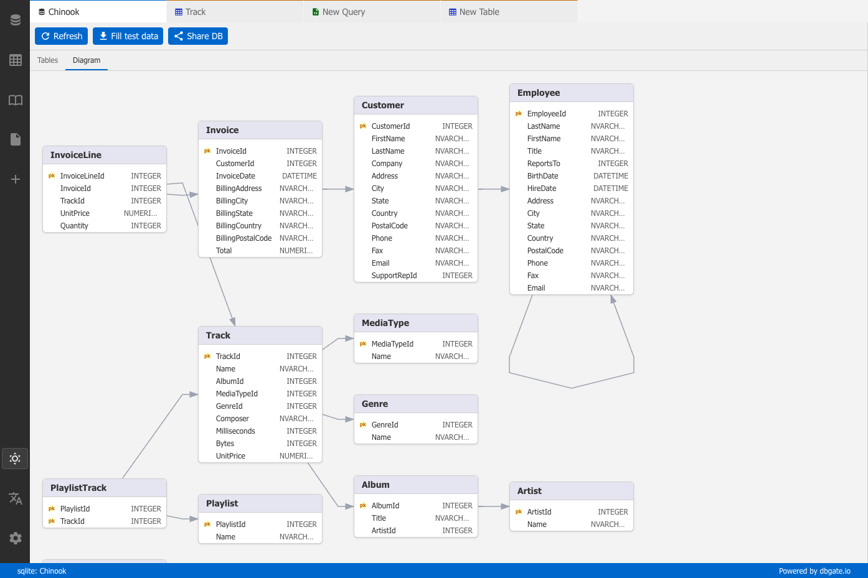Click the Invoice table header
The height and width of the screenshot is (578, 868).
click(260, 130)
